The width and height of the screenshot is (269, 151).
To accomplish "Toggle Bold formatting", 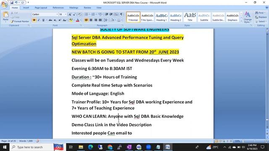I will click(x=34, y=20).
